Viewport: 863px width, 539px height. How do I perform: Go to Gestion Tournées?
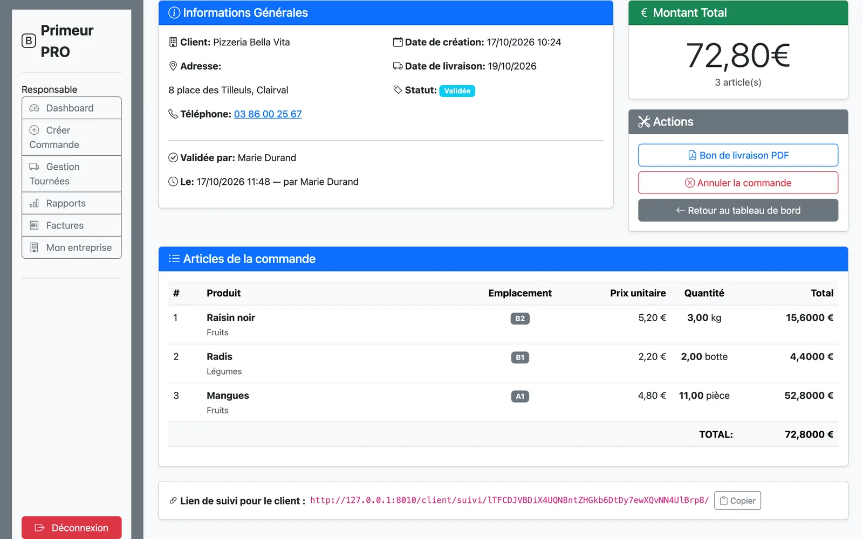(71, 174)
